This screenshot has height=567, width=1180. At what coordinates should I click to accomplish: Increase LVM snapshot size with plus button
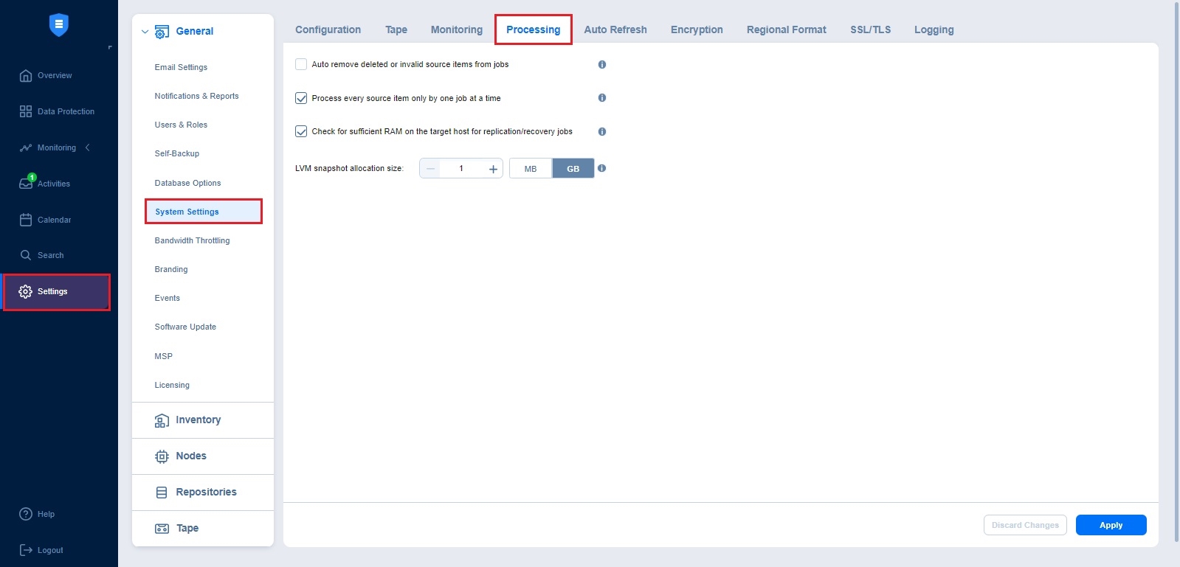[x=493, y=169]
